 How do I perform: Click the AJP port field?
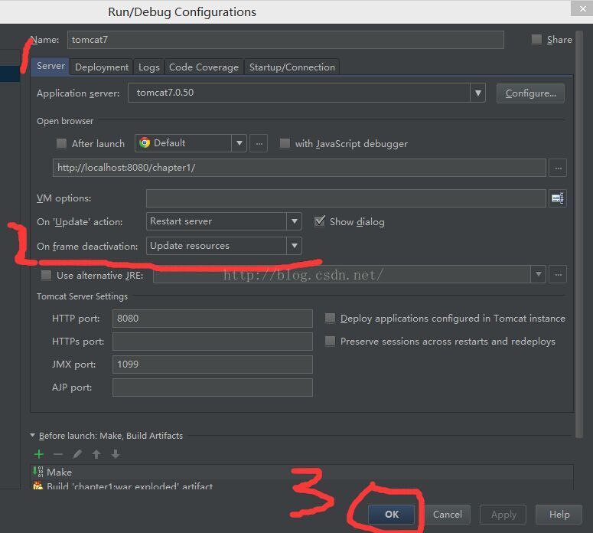[213, 387]
